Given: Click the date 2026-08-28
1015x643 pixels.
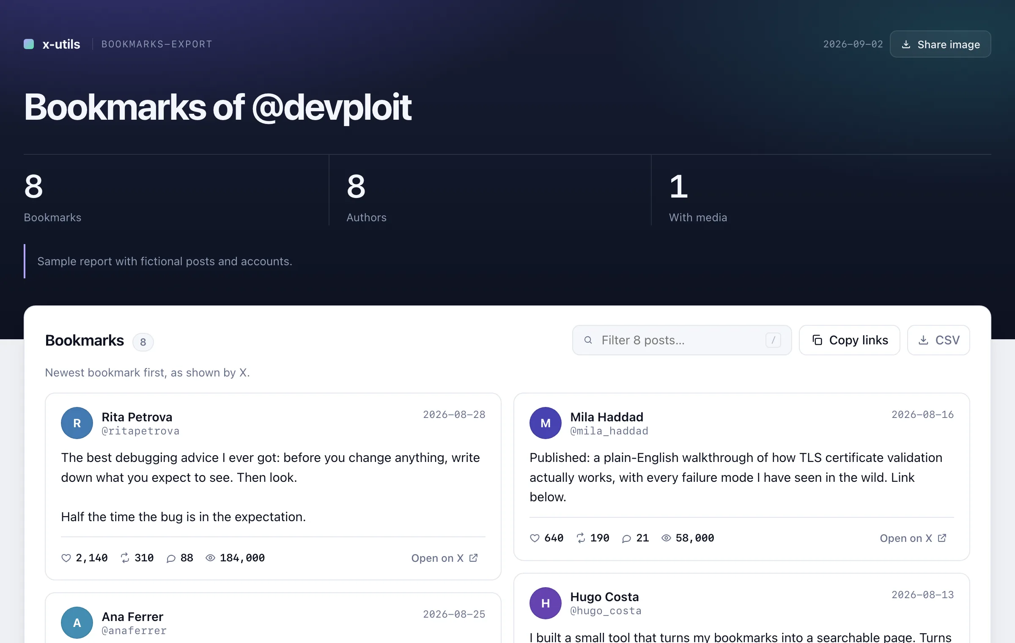Looking at the screenshot, I should click(454, 415).
